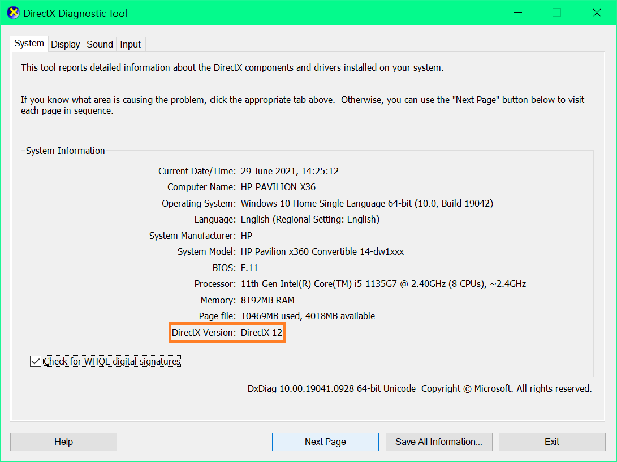617x462 pixels.
Task: Click the Help button
Action: coord(63,442)
